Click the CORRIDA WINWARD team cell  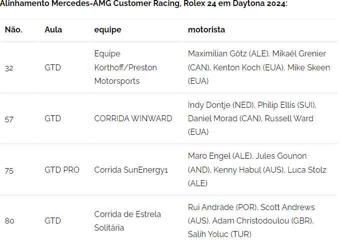(x=133, y=119)
